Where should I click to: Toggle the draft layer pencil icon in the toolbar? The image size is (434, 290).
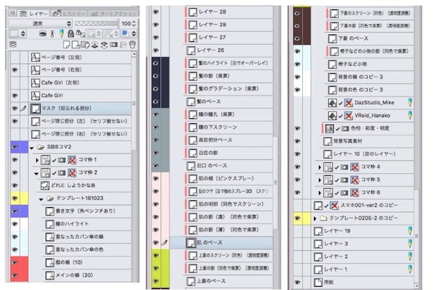[x=61, y=34]
